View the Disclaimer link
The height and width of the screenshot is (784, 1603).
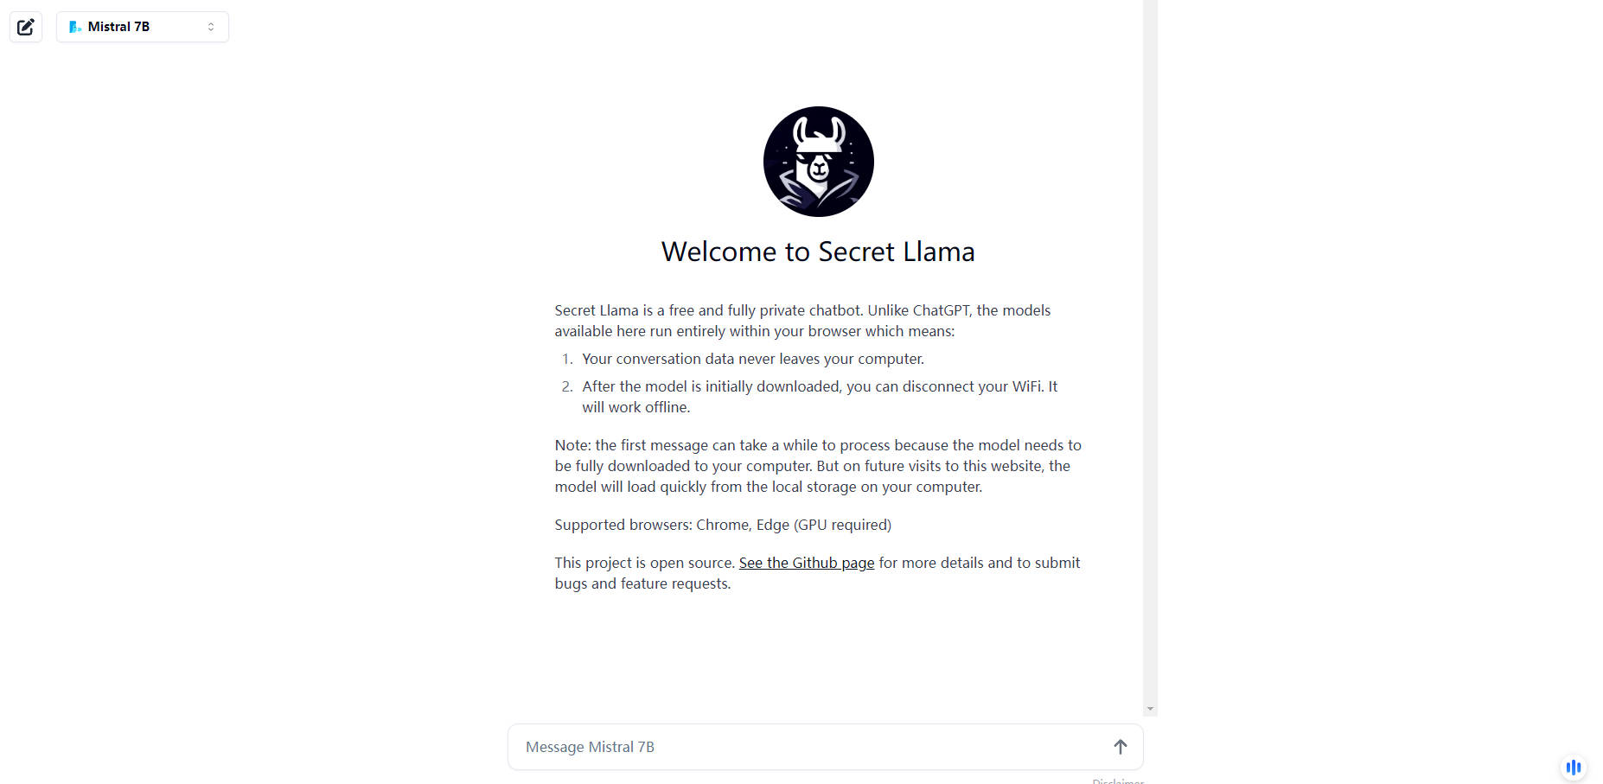click(x=1118, y=780)
